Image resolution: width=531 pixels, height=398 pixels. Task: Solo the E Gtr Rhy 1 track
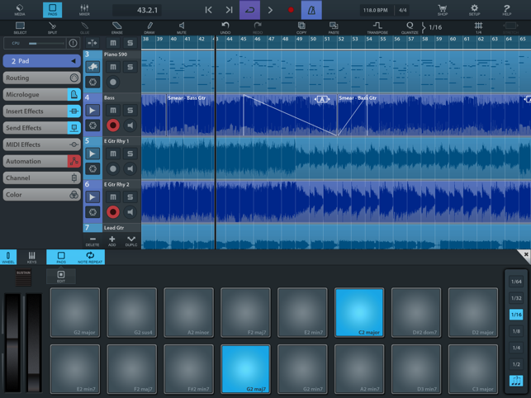pyautogui.click(x=130, y=154)
